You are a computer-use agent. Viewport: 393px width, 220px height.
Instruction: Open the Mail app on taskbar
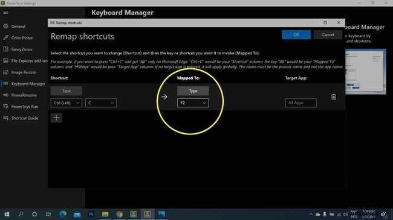(x=77, y=214)
